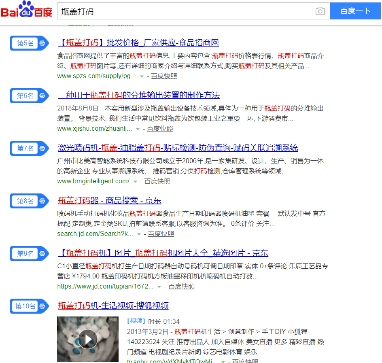Image resolution: width=382 pixels, height=363 pixels.
Task: Open 激光喷码机-瓶盖-油脂盖打码 result
Action: pos(178,148)
